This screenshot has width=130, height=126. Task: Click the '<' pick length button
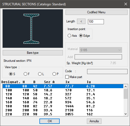tap(81, 21)
